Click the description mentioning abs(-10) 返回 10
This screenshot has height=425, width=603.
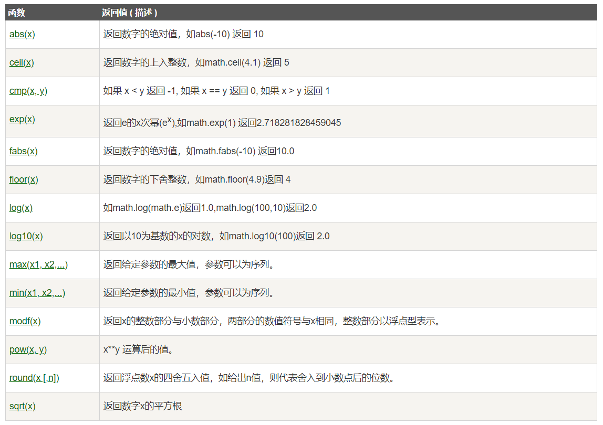coord(183,34)
